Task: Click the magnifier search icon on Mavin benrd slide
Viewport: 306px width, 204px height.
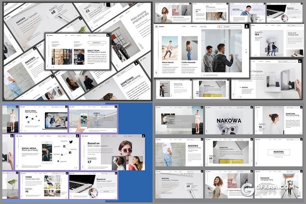Action: point(219,27)
